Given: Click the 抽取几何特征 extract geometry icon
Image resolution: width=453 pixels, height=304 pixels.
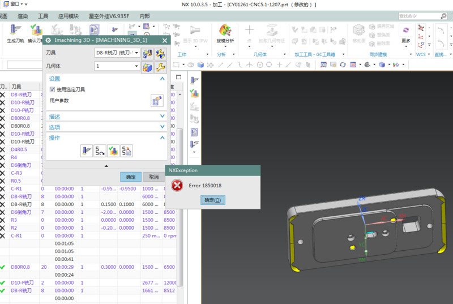Looking at the screenshot, I should 272,30.
